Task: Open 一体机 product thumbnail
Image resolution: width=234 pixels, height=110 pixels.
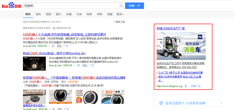Action: tap(113, 97)
